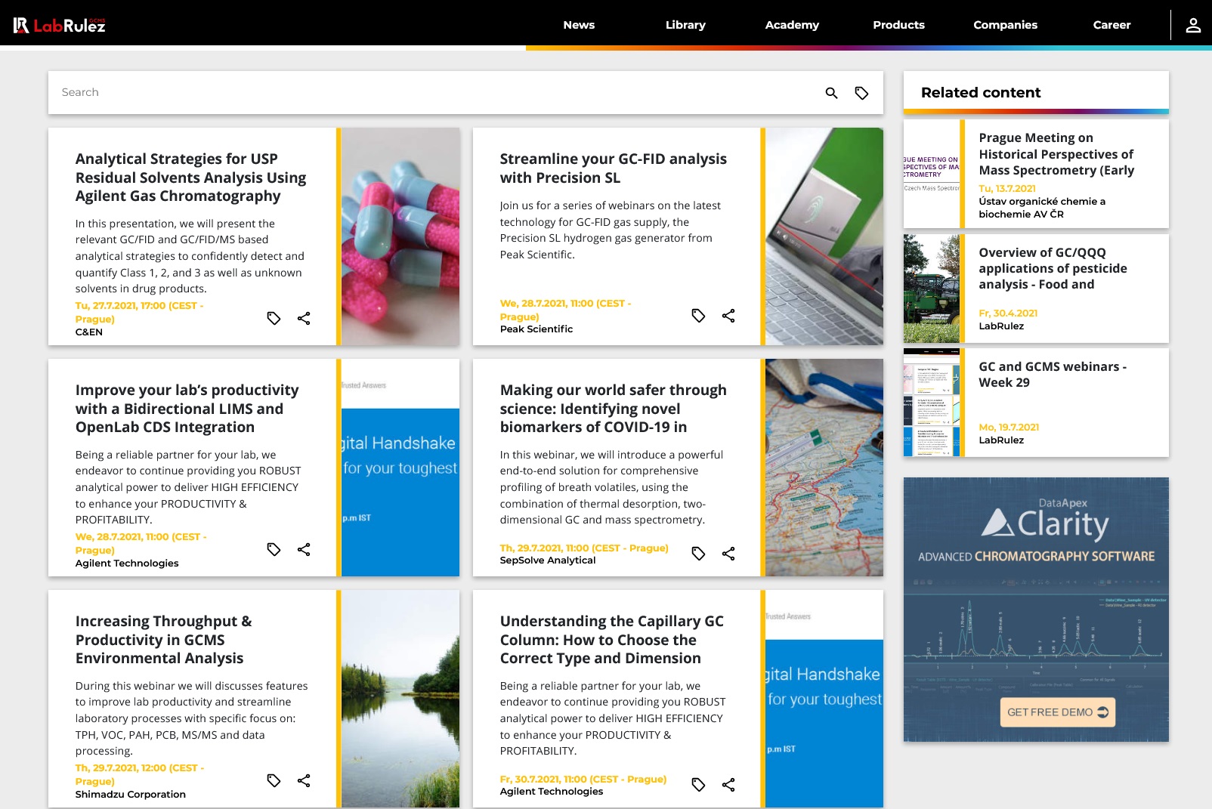Open the Academy menu
The image size is (1212, 809).
click(792, 25)
